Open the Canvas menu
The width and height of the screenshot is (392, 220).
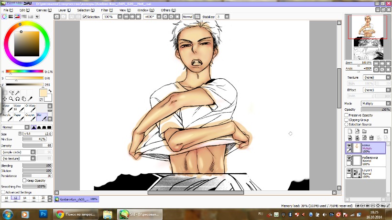44,10
